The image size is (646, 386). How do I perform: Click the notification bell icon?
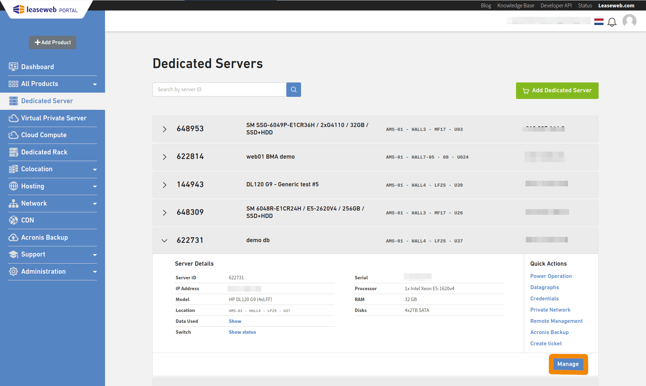pyautogui.click(x=612, y=22)
